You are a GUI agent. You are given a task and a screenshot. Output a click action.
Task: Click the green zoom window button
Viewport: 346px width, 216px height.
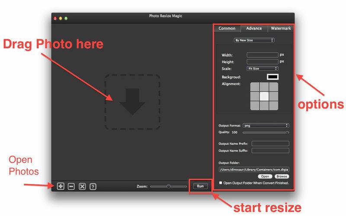tap(66, 18)
